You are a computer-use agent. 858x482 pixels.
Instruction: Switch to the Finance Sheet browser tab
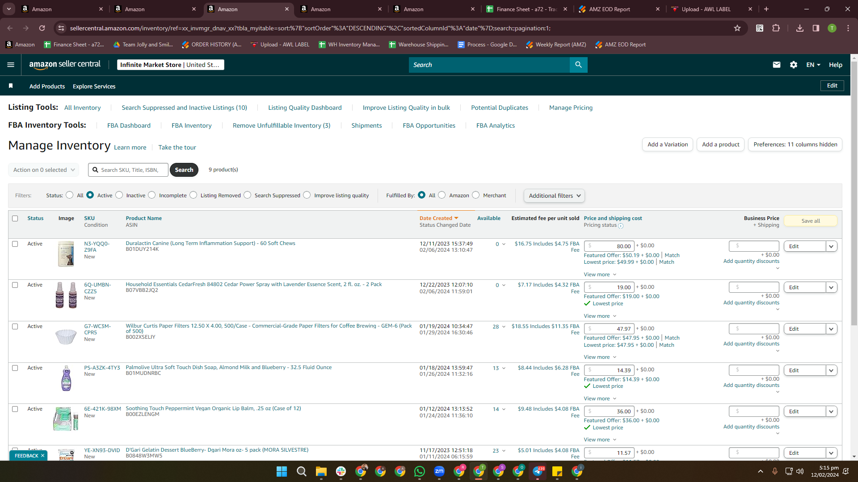(x=526, y=9)
